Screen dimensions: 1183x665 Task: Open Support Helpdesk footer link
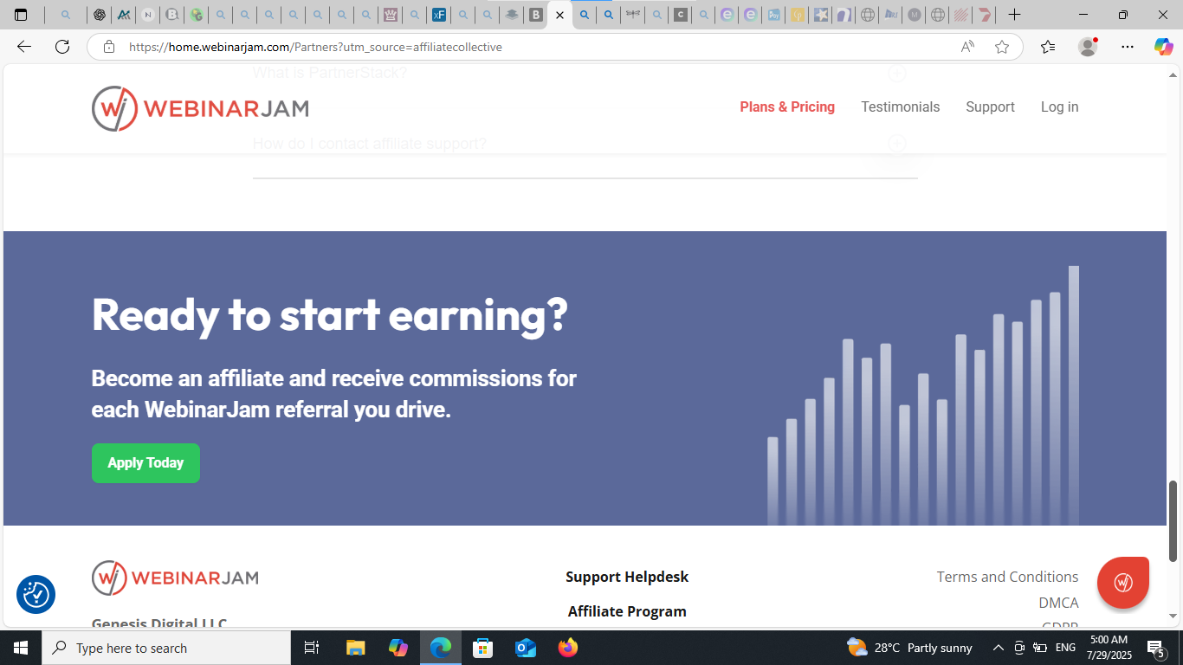click(x=627, y=577)
